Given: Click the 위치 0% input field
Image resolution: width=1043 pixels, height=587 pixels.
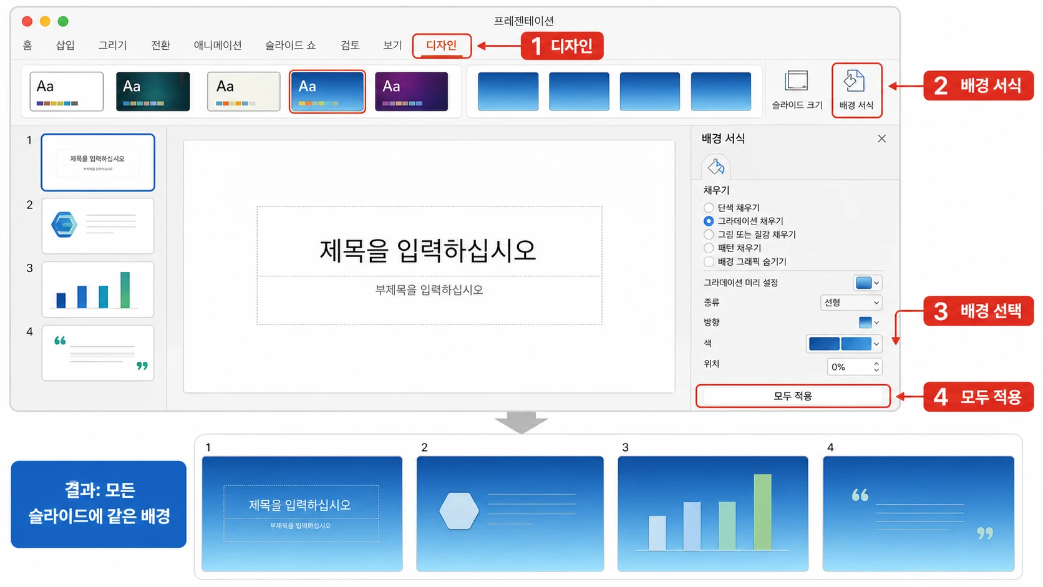Looking at the screenshot, I should tap(849, 367).
